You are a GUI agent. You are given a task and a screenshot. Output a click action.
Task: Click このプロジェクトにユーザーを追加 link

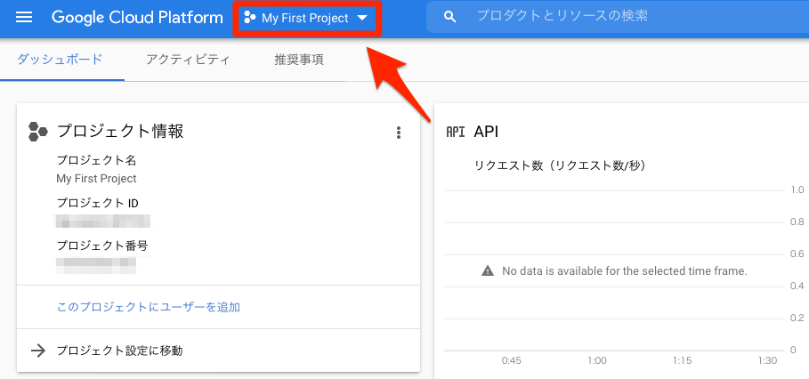pos(148,307)
